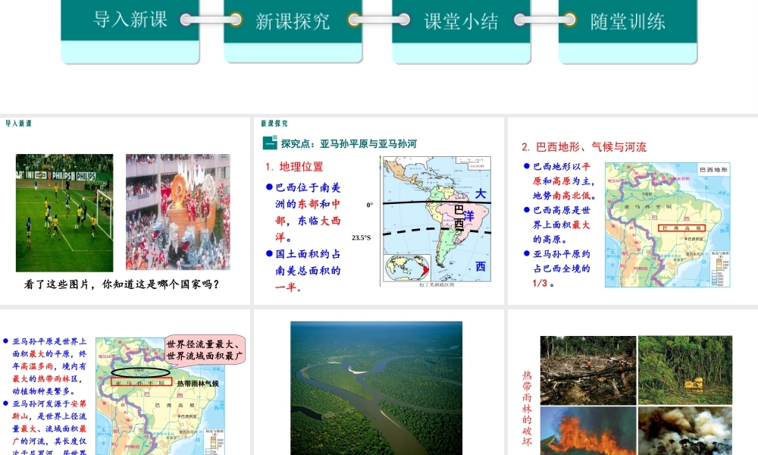Open the 导入新课 navigation tab
Screen dimensions: 758x455
[130, 31]
